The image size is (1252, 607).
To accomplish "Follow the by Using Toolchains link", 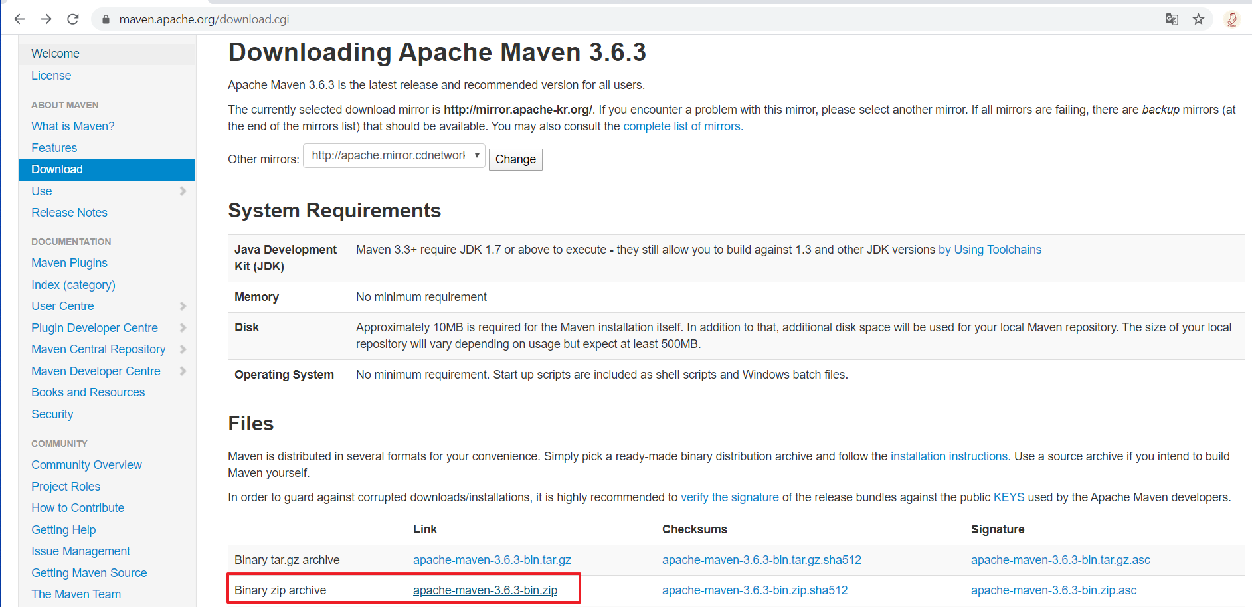I will pyautogui.click(x=990, y=250).
